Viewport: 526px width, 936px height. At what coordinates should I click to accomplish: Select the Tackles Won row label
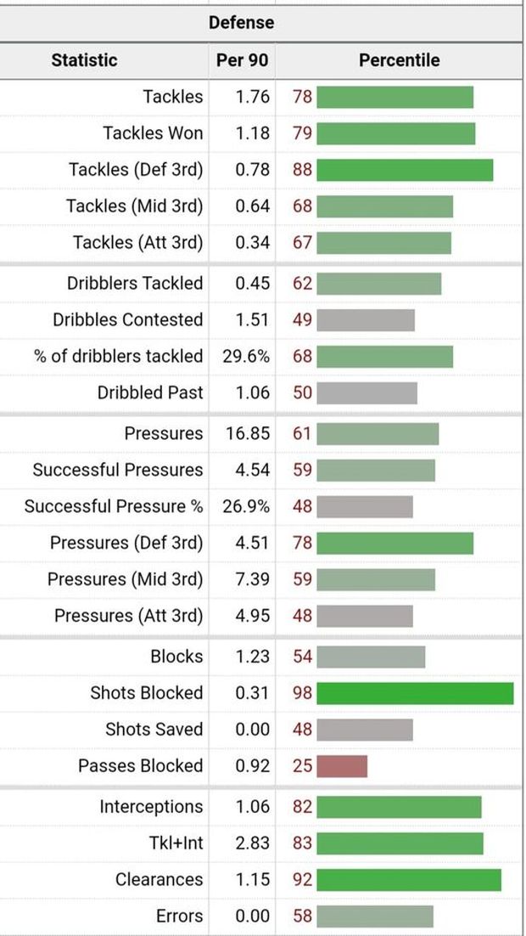click(x=153, y=133)
